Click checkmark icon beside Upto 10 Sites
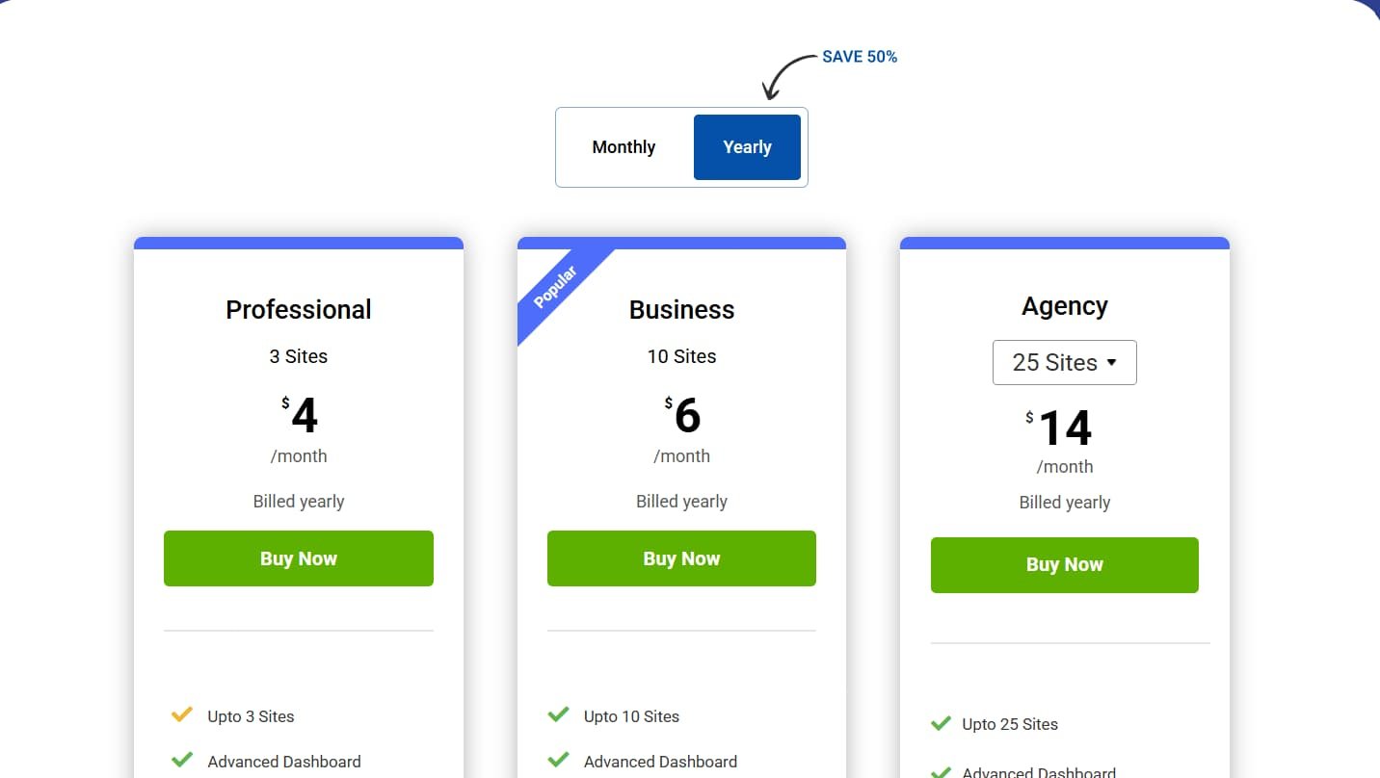Image resolution: width=1380 pixels, height=778 pixels. click(x=558, y=715)
